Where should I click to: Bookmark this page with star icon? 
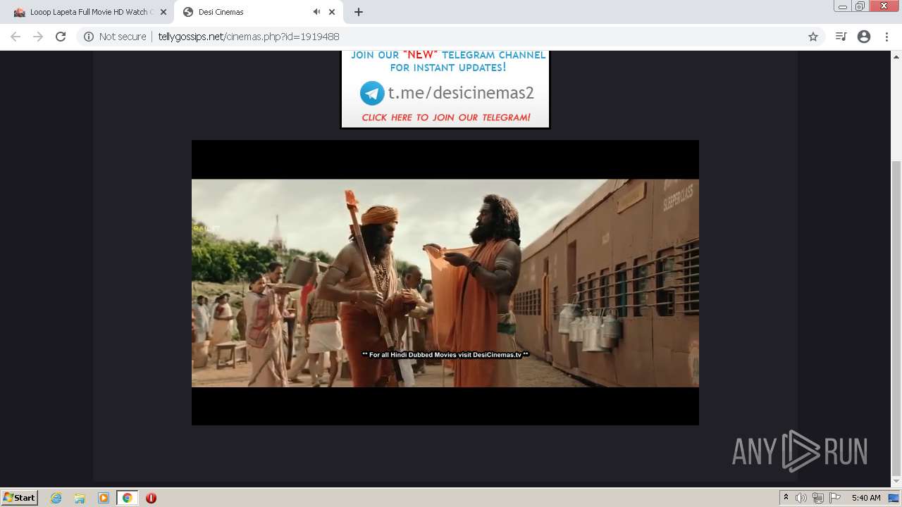pos(813,37)
